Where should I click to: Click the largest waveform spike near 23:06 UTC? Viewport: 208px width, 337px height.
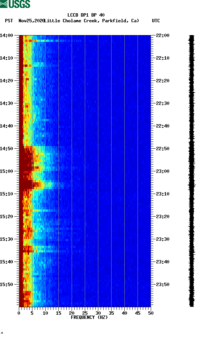coord(192,185)
